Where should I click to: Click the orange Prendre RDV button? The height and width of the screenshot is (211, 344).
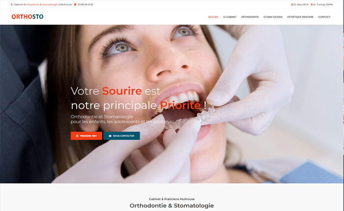coord(86,136)
